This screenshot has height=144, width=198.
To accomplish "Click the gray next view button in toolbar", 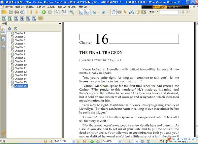I will [50, 12].
